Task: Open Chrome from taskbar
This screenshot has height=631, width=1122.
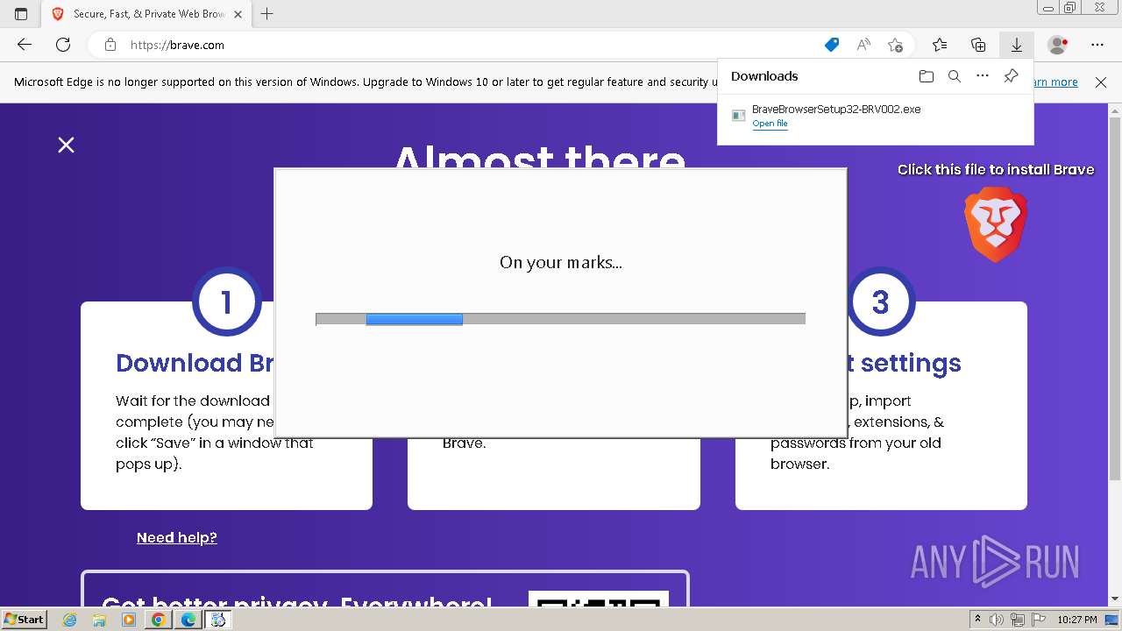Action: tap(159, 620)
